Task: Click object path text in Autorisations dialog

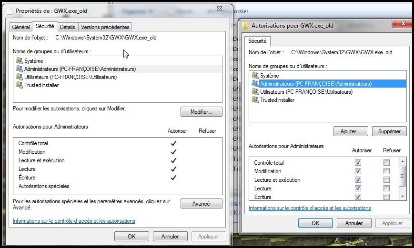Action: pos(342,52)
